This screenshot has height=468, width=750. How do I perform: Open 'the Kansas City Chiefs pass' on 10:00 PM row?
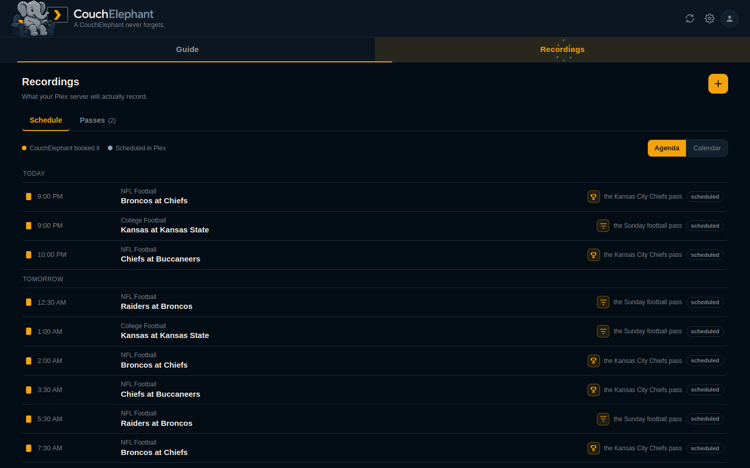[x=643, y=255]
